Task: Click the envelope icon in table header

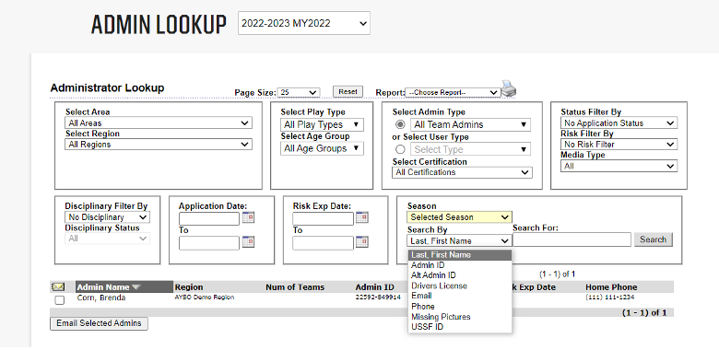Action: [x=58, y=286]
